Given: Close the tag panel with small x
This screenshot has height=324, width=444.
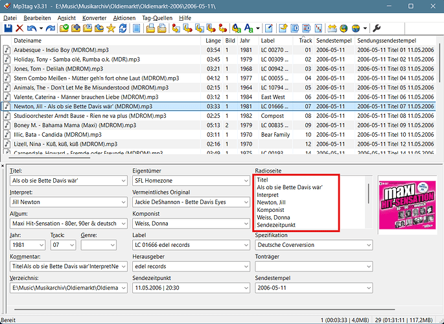Looking at the screenshot, I should click(x=3, y=166).
